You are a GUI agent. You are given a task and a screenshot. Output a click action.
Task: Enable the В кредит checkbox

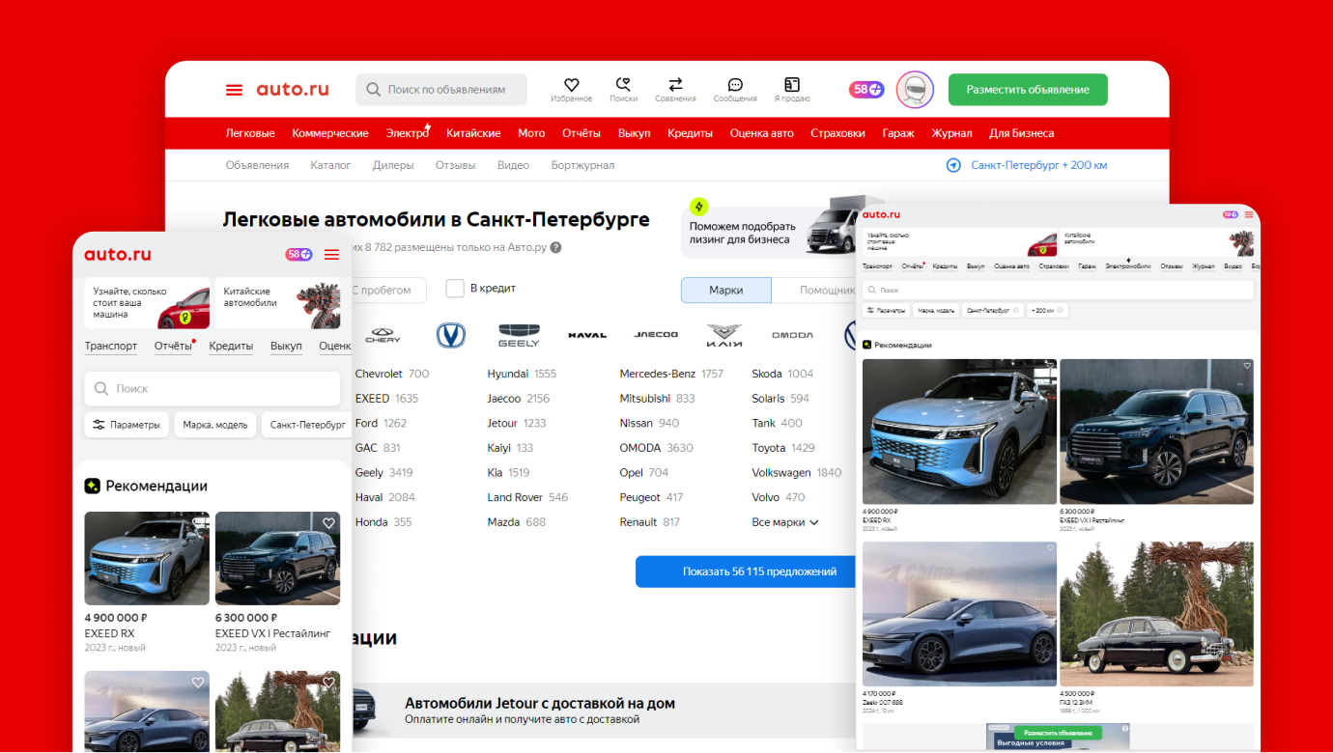455,289
